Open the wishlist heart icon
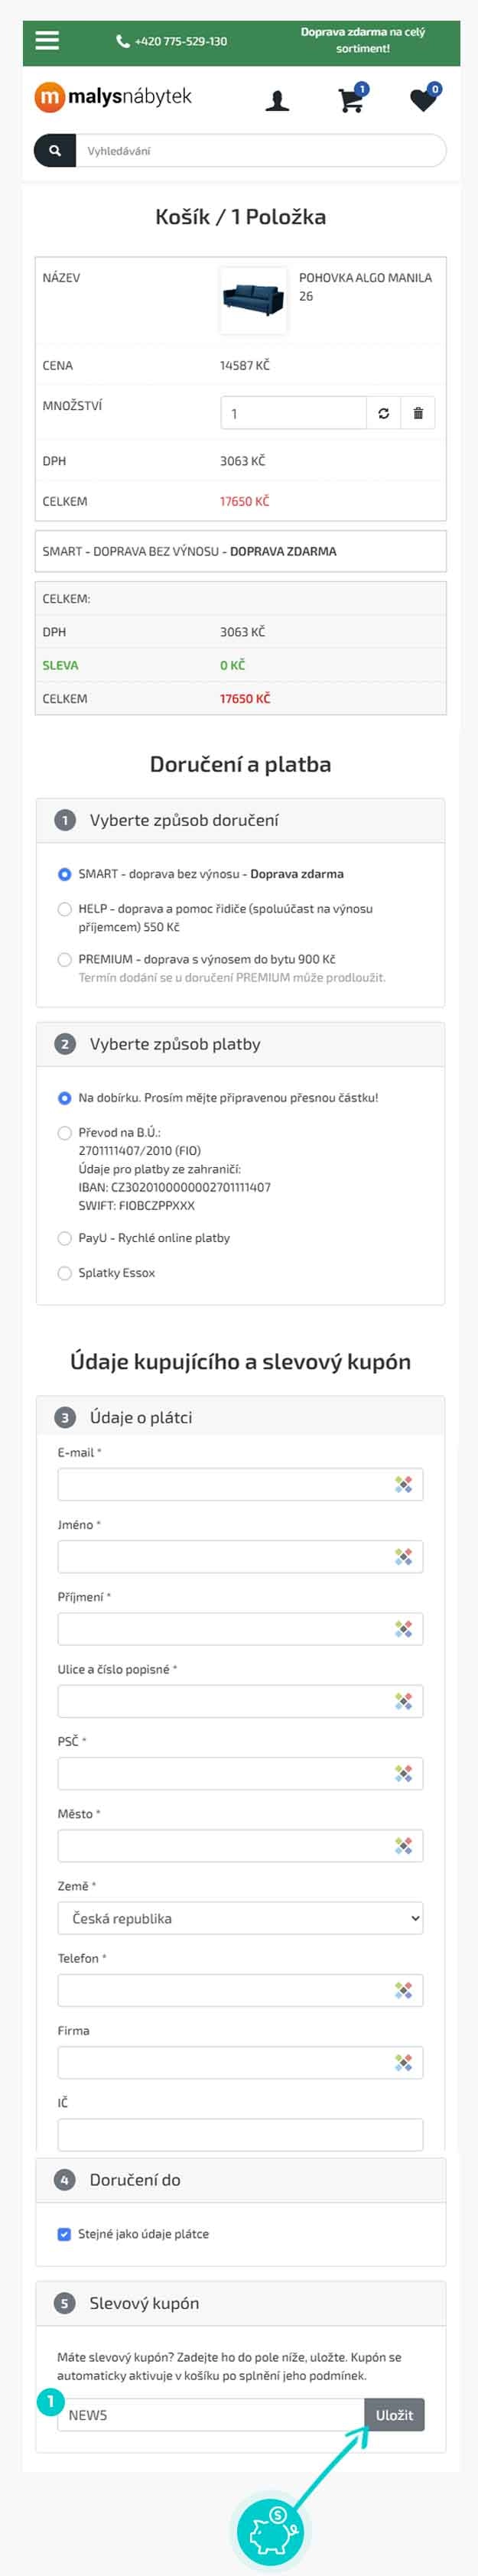Viewport: 478px width, 2576px height. pyautogui.click(x=423, y=100)
